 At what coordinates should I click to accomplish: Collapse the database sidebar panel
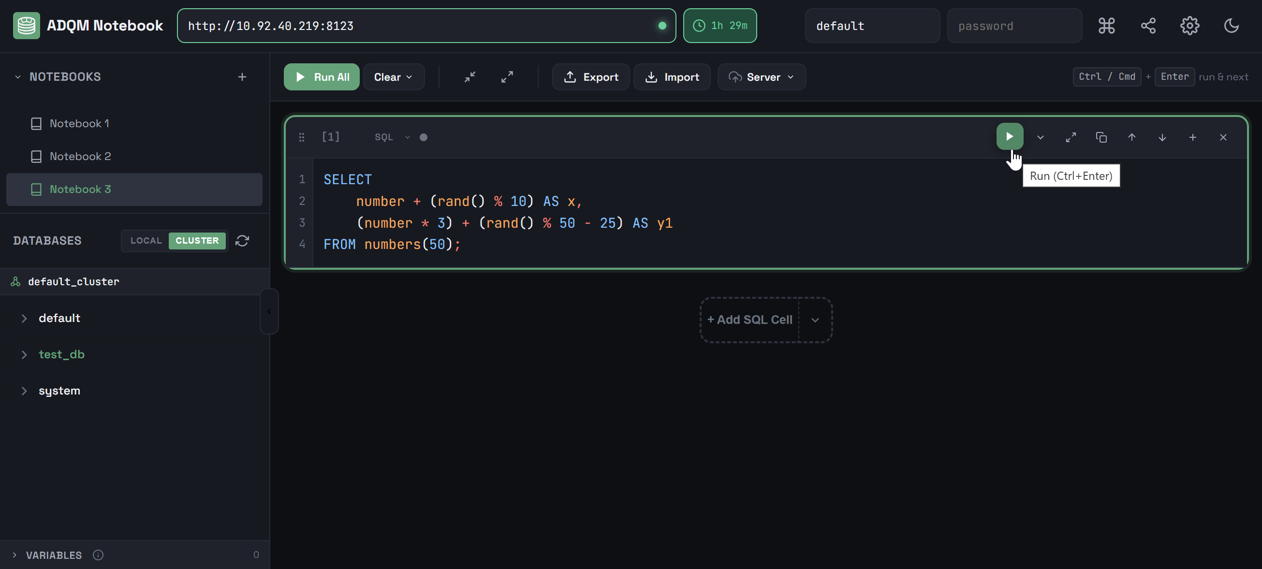pos(269,311)
